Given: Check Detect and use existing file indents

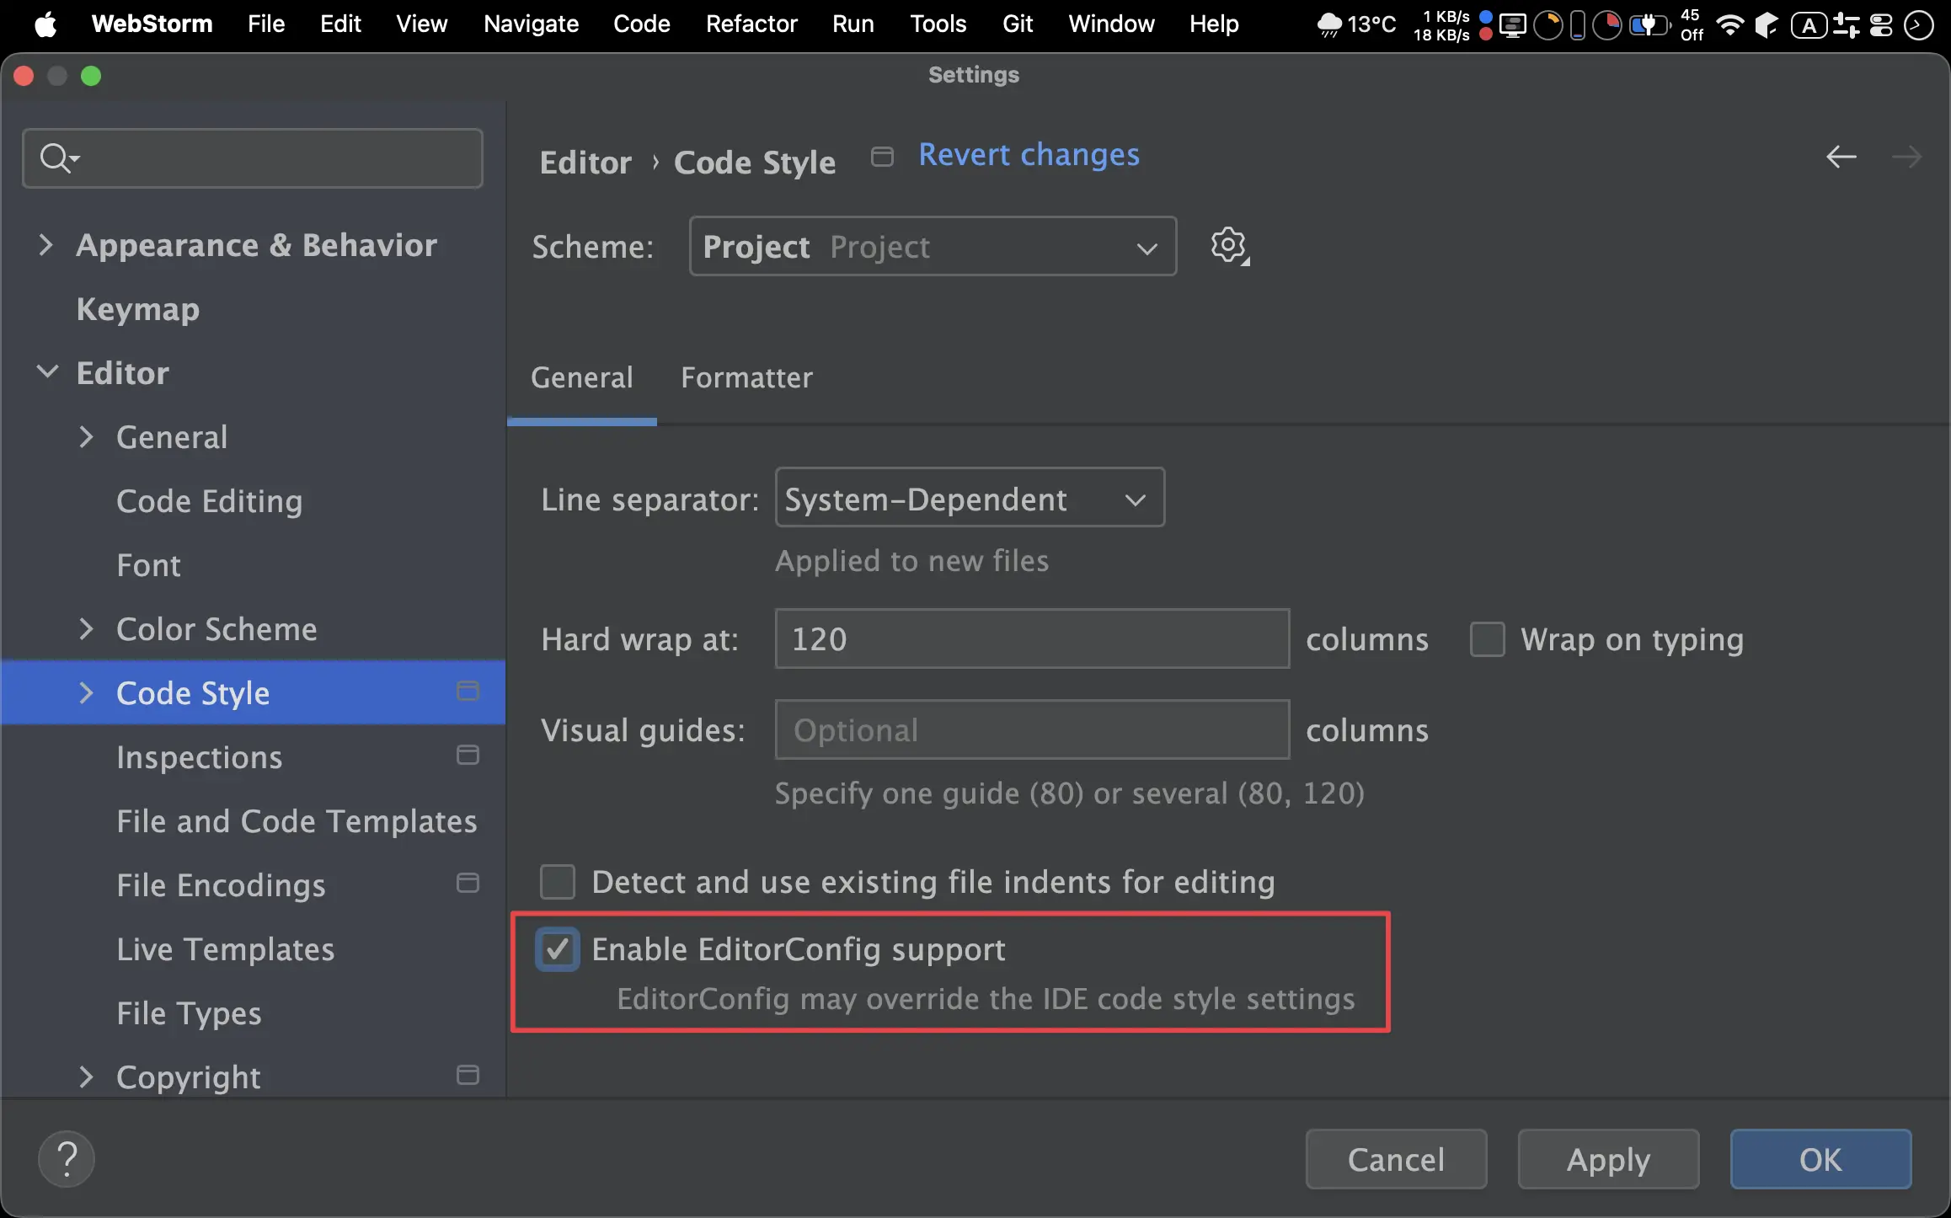Looking at the screenshot, I should 558,882.
